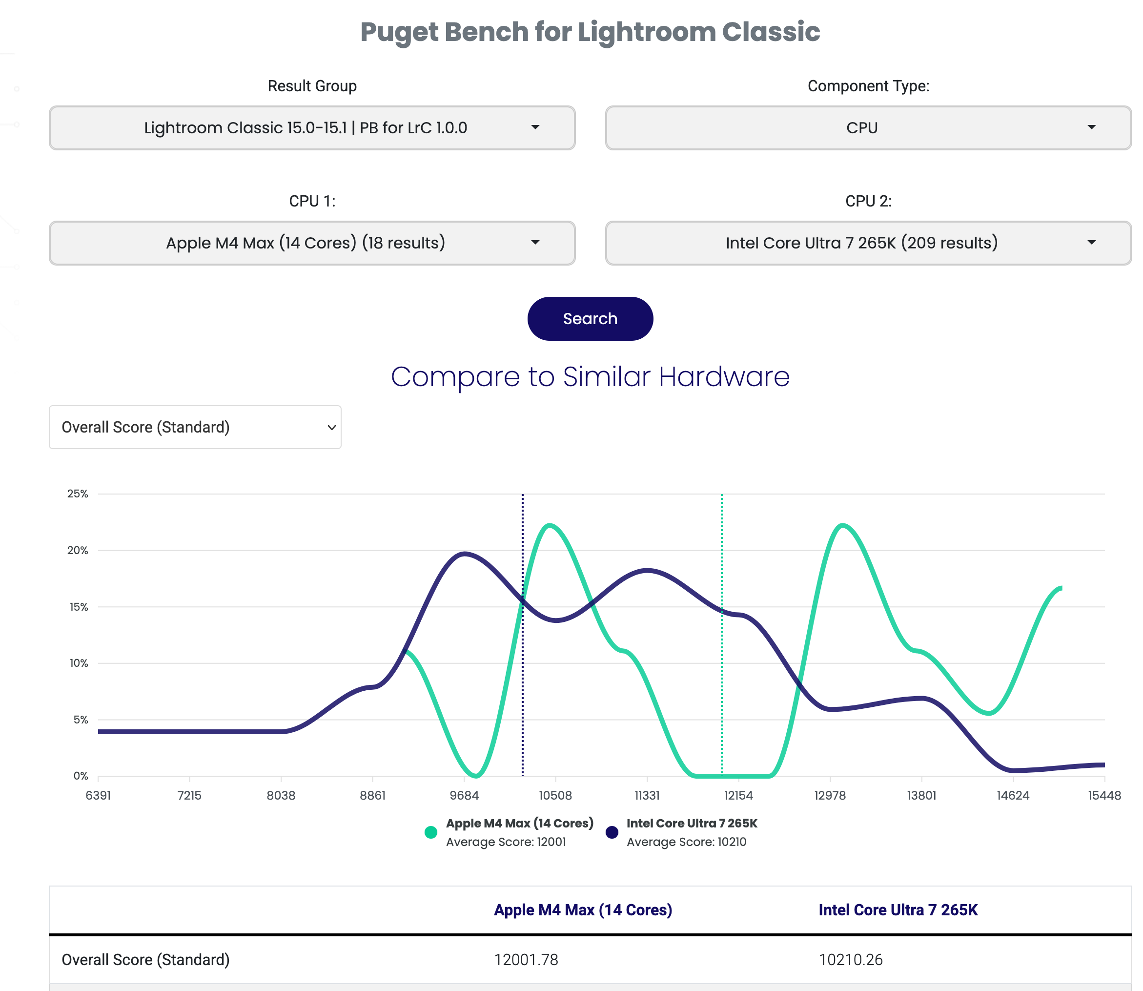Click the CPU 1 dropdown arrow icon

[535, 243]
